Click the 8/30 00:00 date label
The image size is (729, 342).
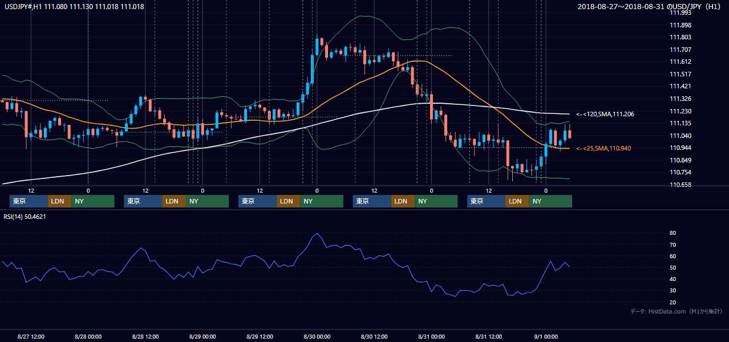coord(317,337)
